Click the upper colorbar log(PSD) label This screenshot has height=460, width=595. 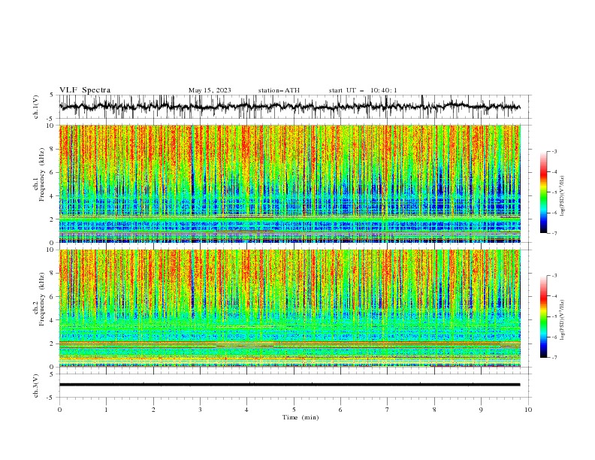point(563,196)
